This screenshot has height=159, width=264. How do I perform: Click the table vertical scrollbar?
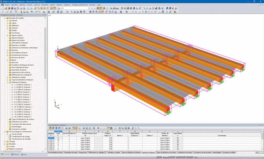262,135
